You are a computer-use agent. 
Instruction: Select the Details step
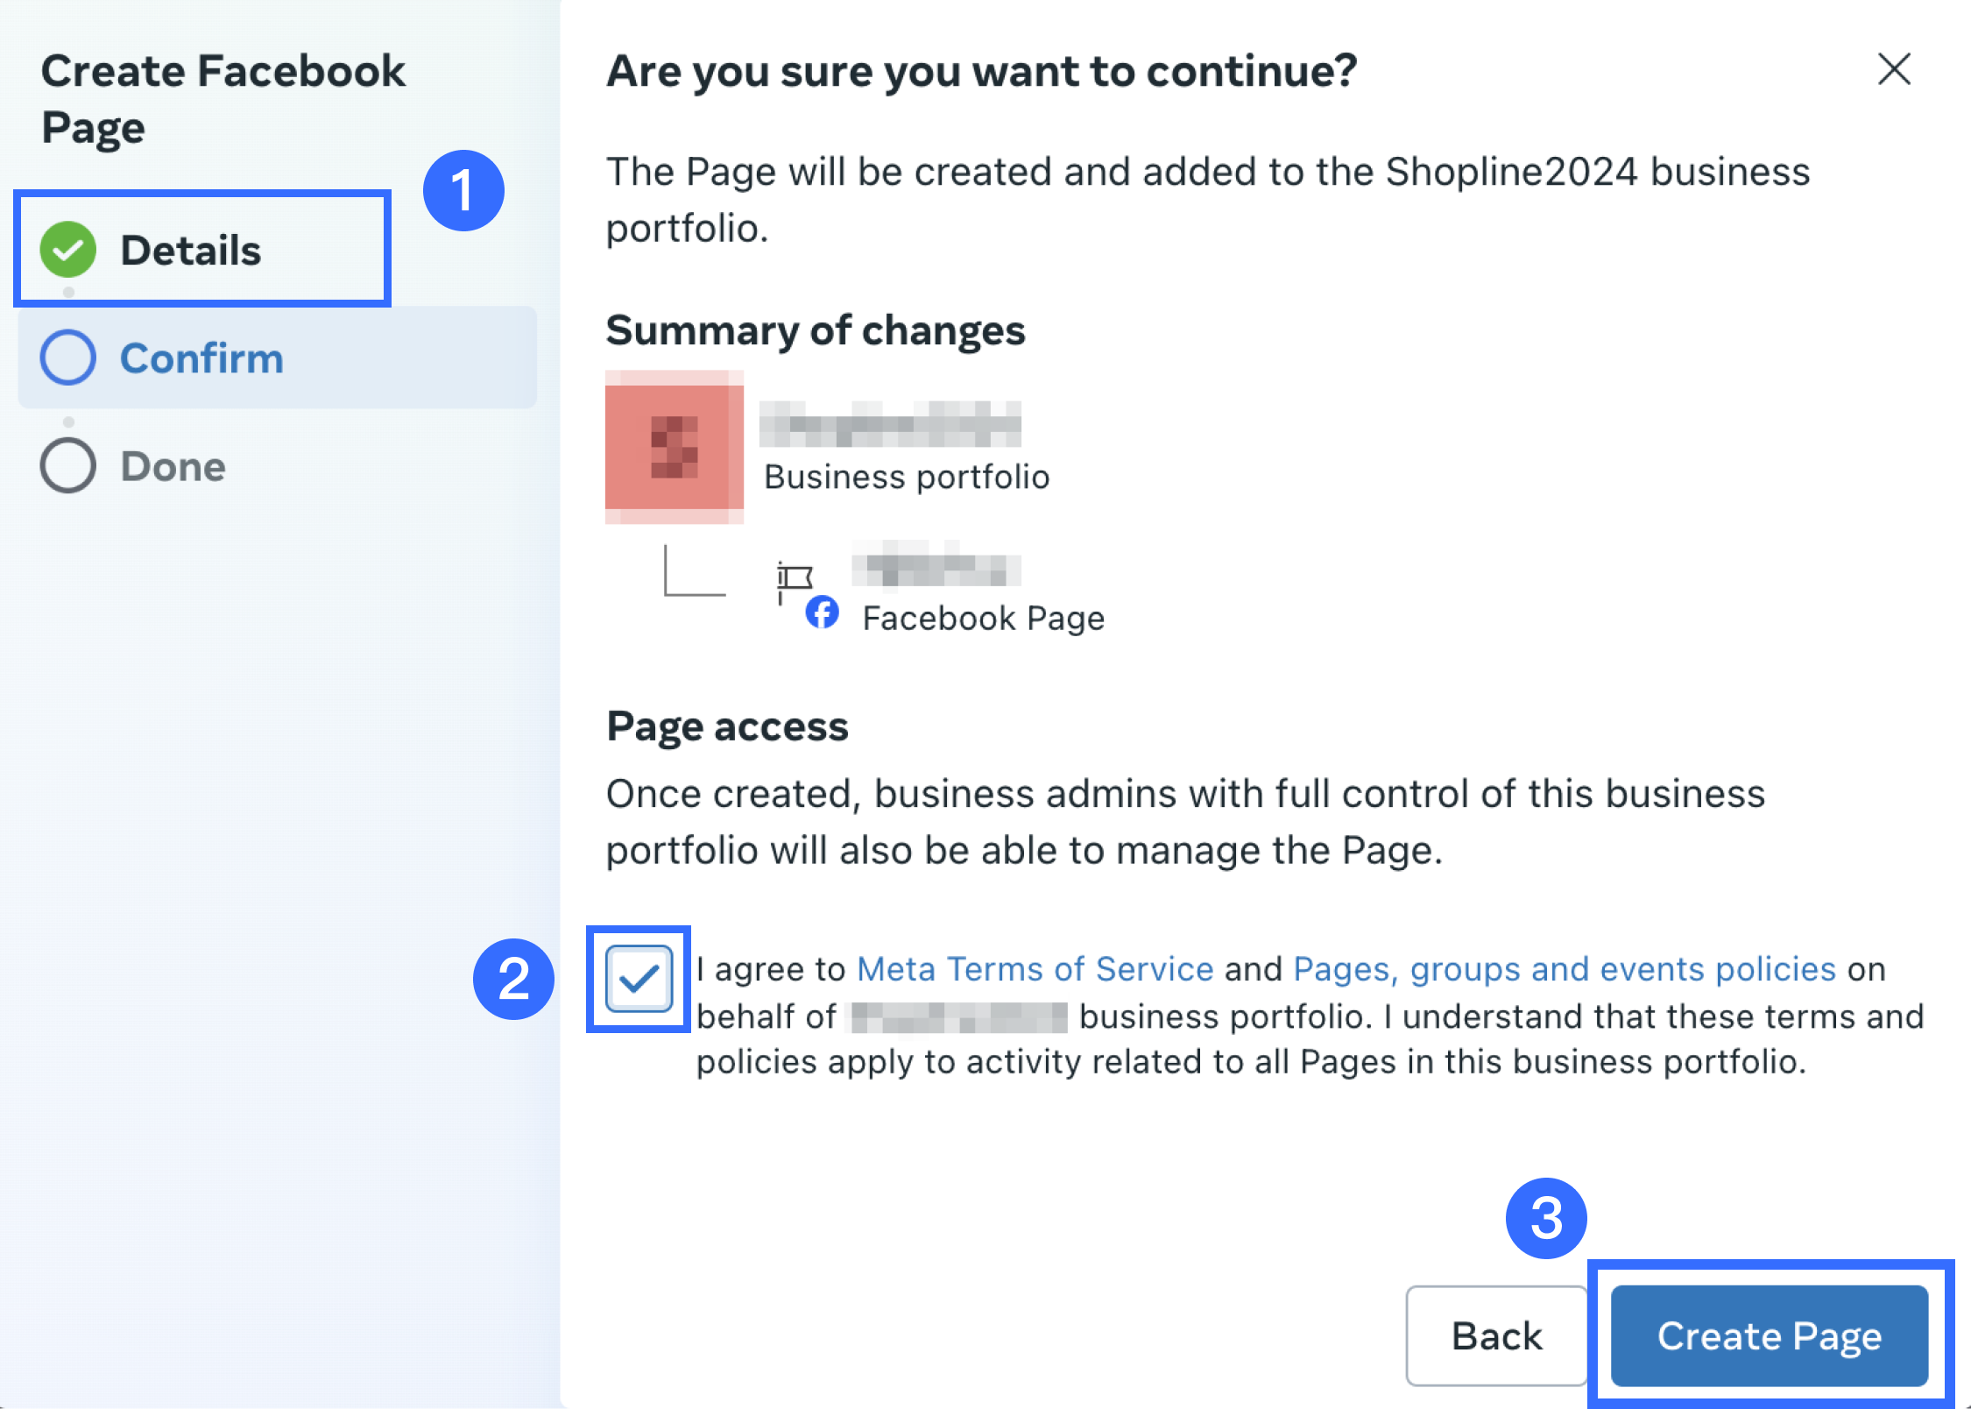[191, 251]
